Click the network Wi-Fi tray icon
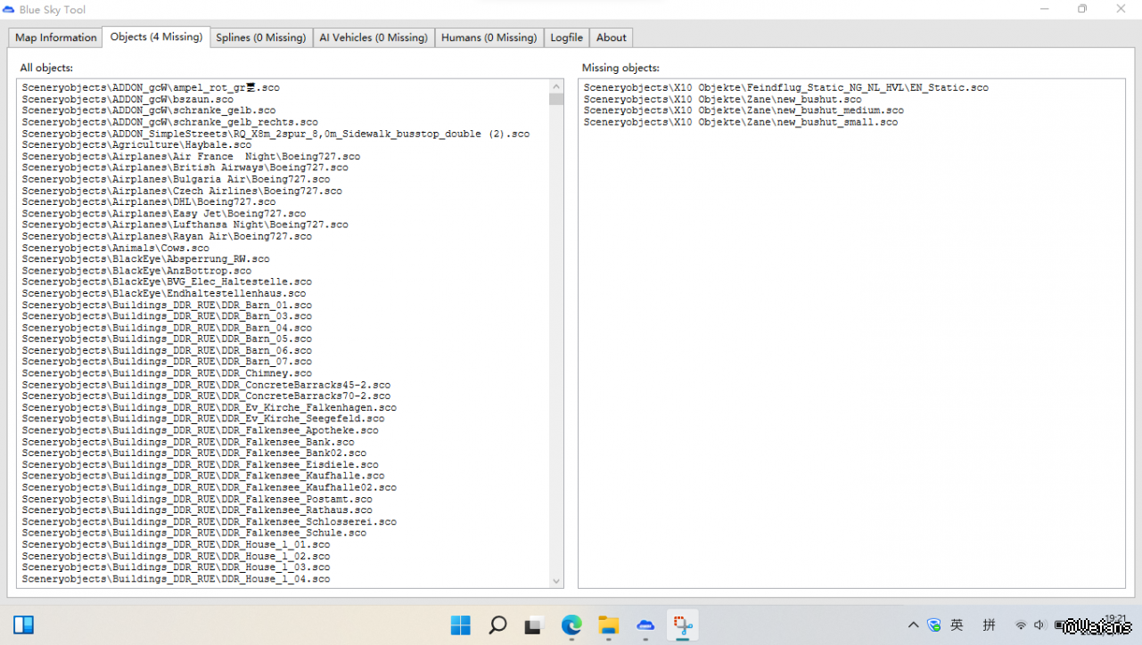The height and width of the screenshot is (645, 1142). click(1021, 625)
